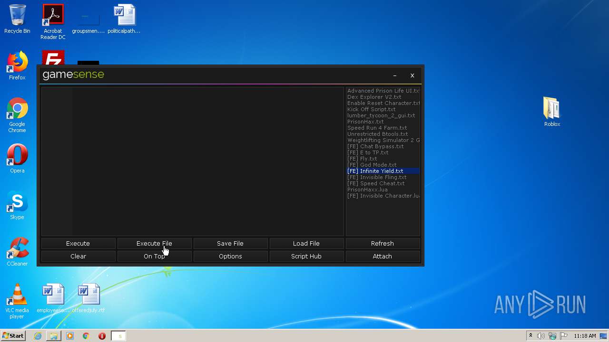This screenshot has height=342, width=609.
Task: Select [FE] God Mode.txt script
Action: point(383,165)
